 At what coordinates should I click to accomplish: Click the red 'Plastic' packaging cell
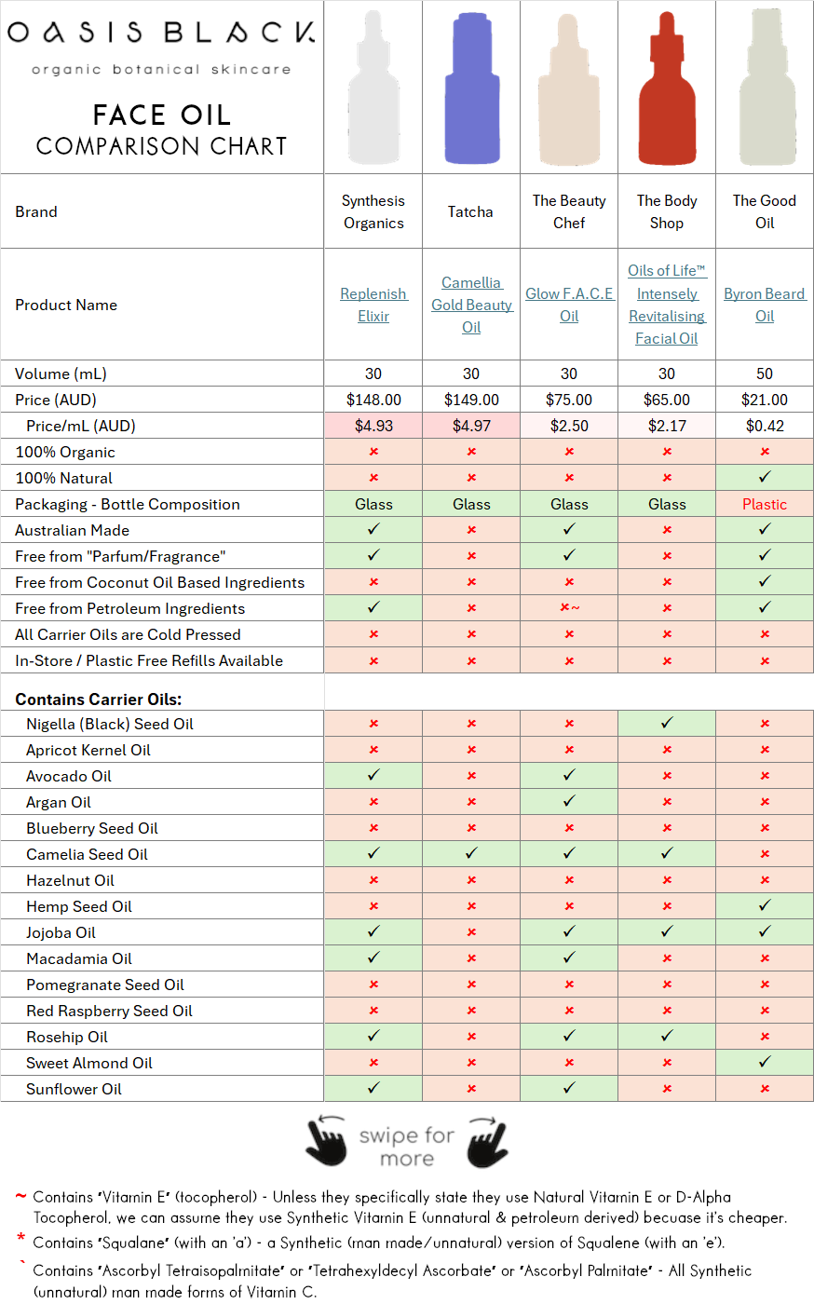pyautogui.click(x=765, y=504)
